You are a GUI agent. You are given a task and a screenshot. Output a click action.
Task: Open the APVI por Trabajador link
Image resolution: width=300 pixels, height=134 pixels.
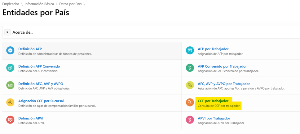[x=214, y=118]
